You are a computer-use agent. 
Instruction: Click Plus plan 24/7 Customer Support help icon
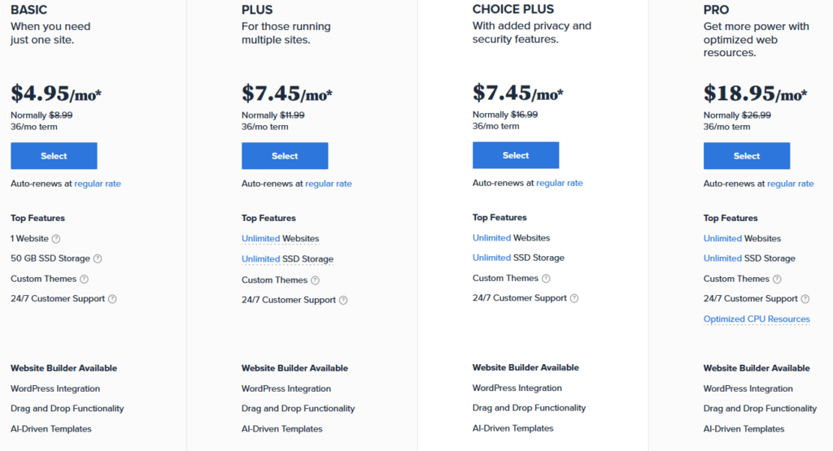[x=343, y=301]
